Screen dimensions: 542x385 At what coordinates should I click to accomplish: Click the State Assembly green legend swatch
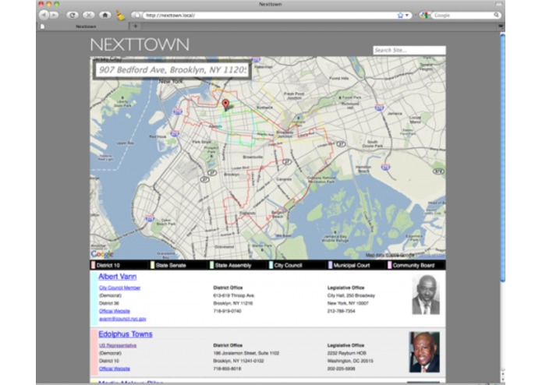(211, 265)
